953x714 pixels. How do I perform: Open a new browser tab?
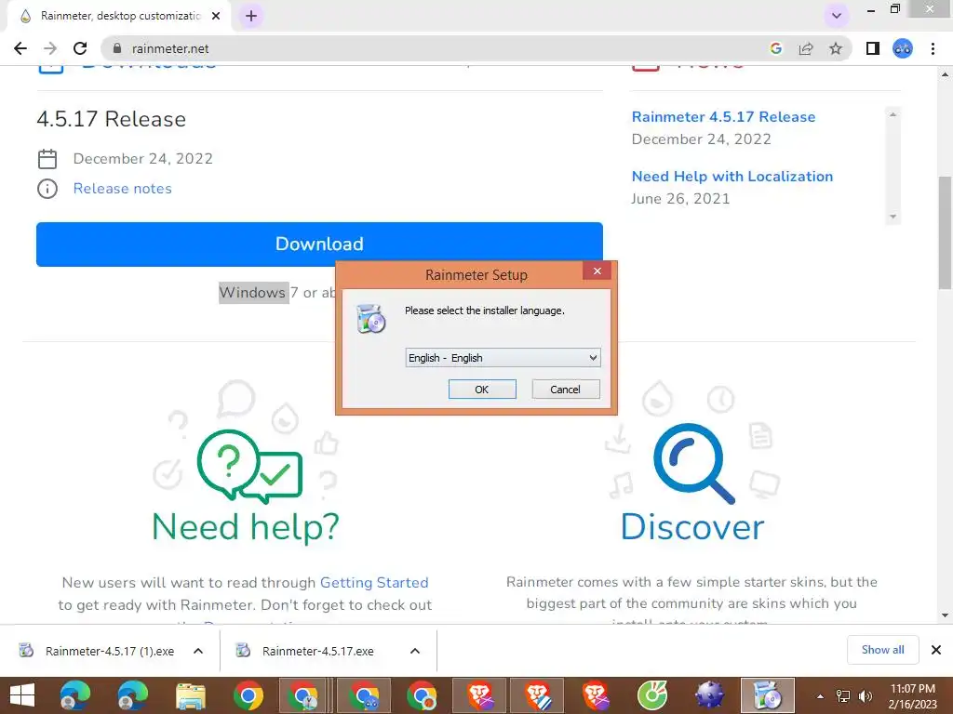point(251,16)
